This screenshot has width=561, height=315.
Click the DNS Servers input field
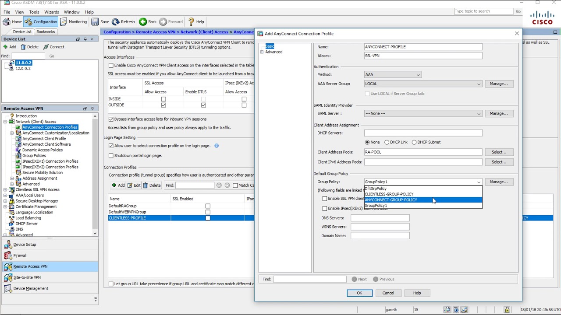[380, 218]
